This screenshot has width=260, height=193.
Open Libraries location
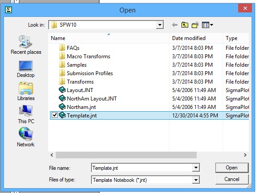tap(26, 91)
